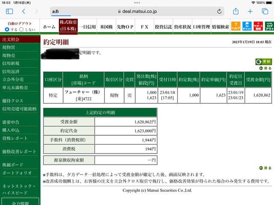Click the 約定明細 page heading
Screen dimensions: 274x205
(x=56, y=42)
